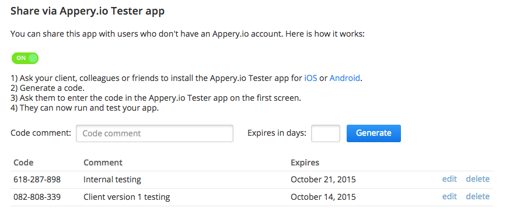Click the step 2 Generate a code text
The width and height of the screenshot is (506, 215).
tap(48, 88)
